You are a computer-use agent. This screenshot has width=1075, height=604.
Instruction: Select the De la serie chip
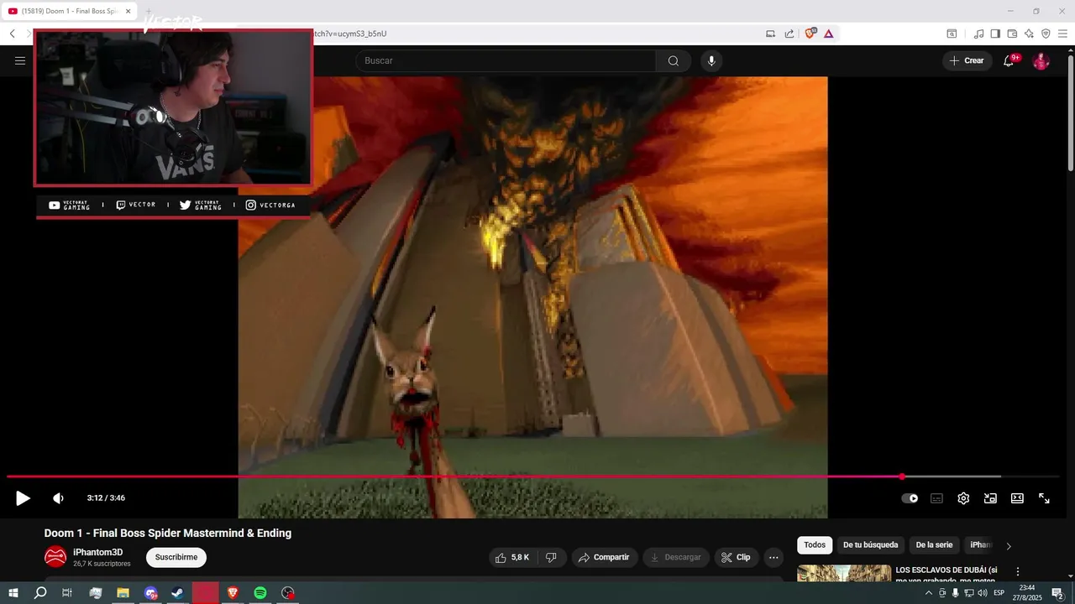[934, 545]
